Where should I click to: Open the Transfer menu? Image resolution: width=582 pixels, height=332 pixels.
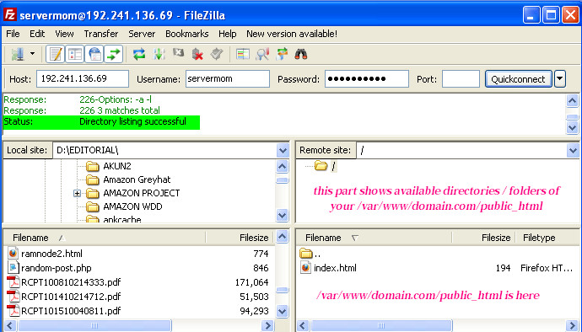[x=101, y=34]
